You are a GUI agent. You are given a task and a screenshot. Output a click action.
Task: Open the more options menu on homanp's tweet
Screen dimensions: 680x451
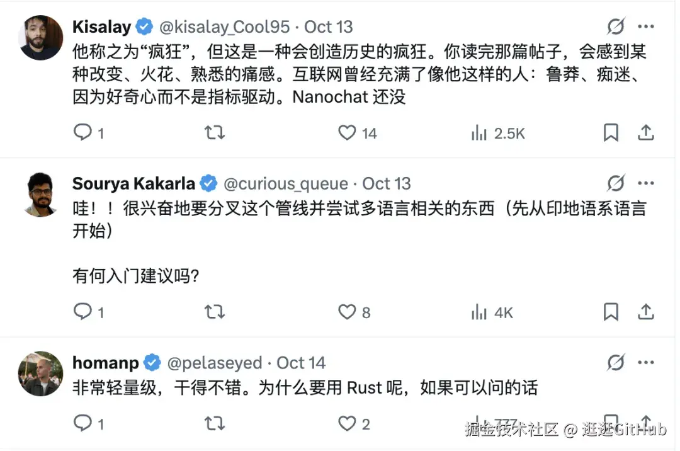(x=647, y=362)
